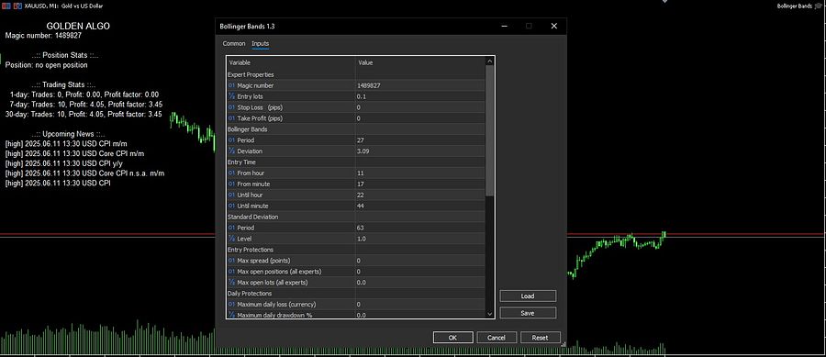Click Max open positions type icon

point(231,272)
